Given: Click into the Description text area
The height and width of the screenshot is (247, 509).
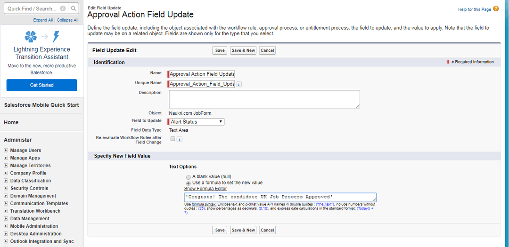Looking at the screenshot, I should (x=264, y=99).
